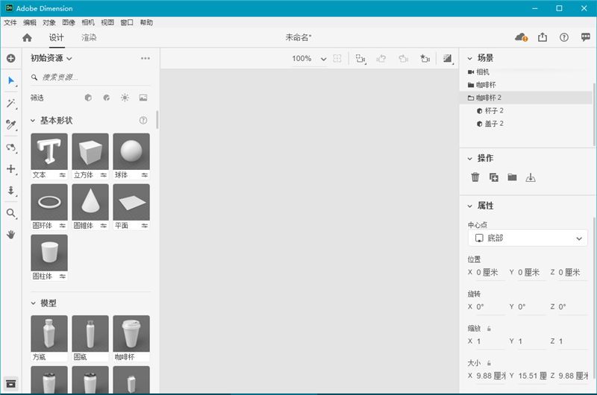Filter assets by lights sun icon

coord(125,98)
